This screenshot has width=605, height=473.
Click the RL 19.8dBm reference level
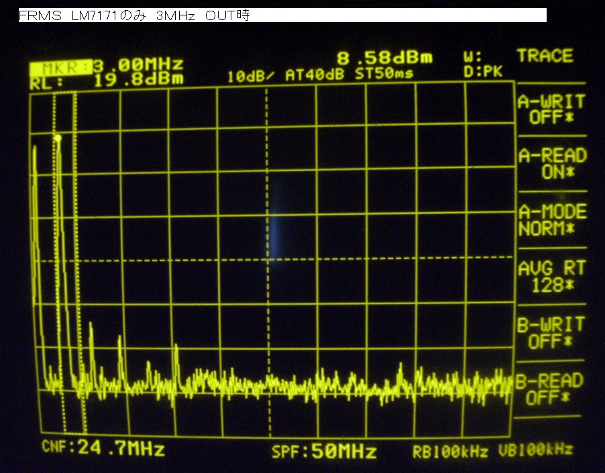click(x=107, y=80)
